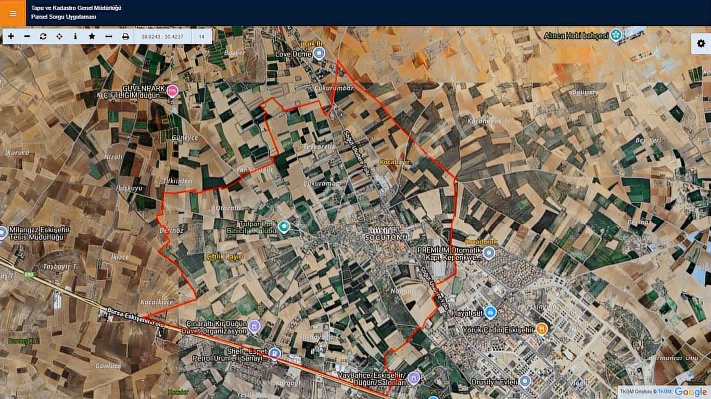Image resolution: width=711 pixels, height=399 pixels.
Task: Click the İbişkuyu place label
Action: (129, 188)
